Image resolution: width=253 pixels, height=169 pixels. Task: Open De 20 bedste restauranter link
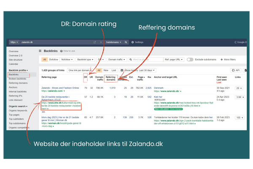coord(56,98)
